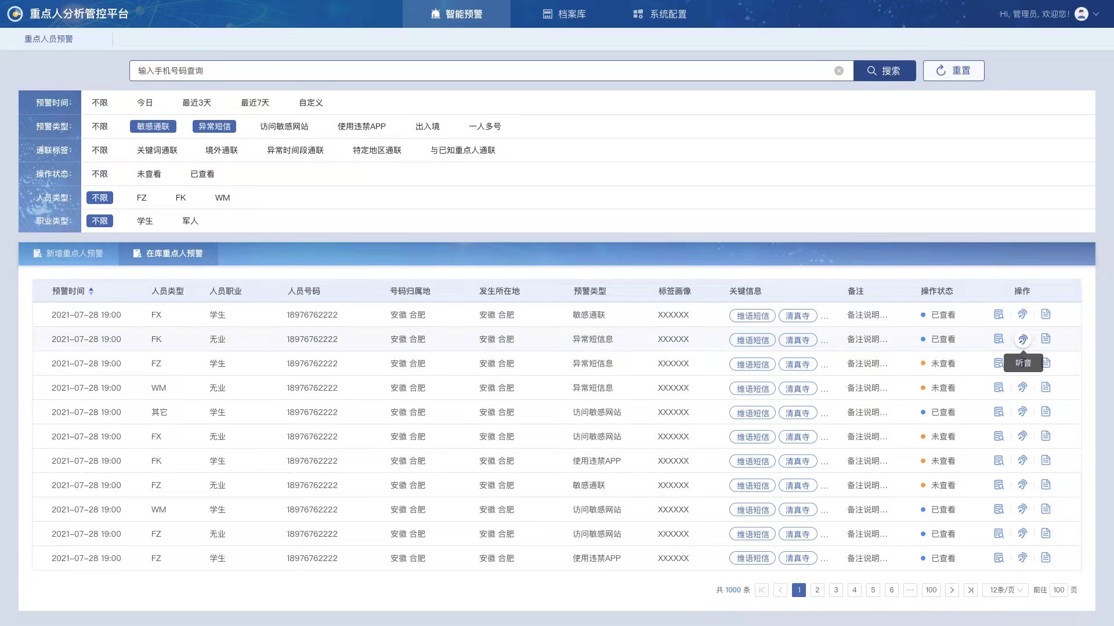Click 备注说明… in WM 学生 row
The height and width of the screenshot is (626, 1114).
(x=867, y=509)
